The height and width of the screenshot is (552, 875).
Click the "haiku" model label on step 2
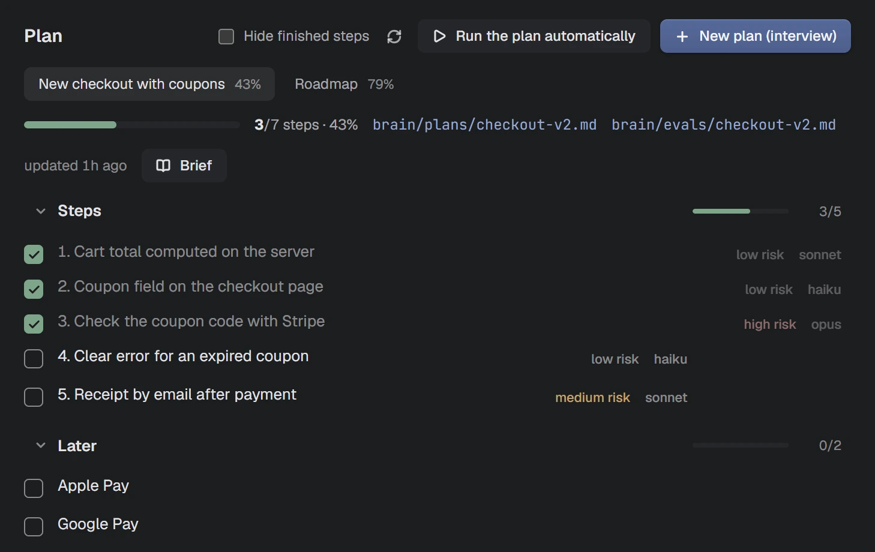[x=825, y=290]
